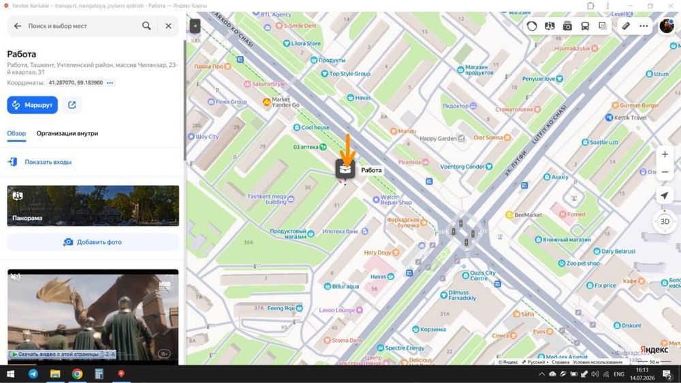Open the browser window three-dot menu
The image size is (681, 383).
(607, 5)
